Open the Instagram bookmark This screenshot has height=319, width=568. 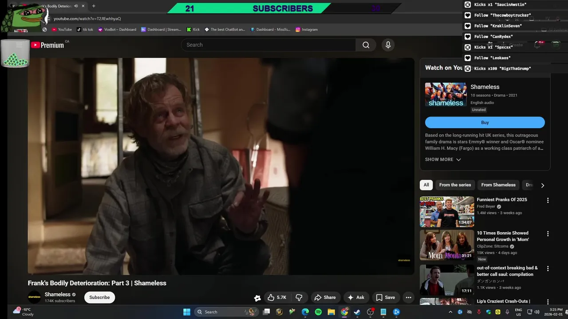pyautogui.click(x=307, y=30)
